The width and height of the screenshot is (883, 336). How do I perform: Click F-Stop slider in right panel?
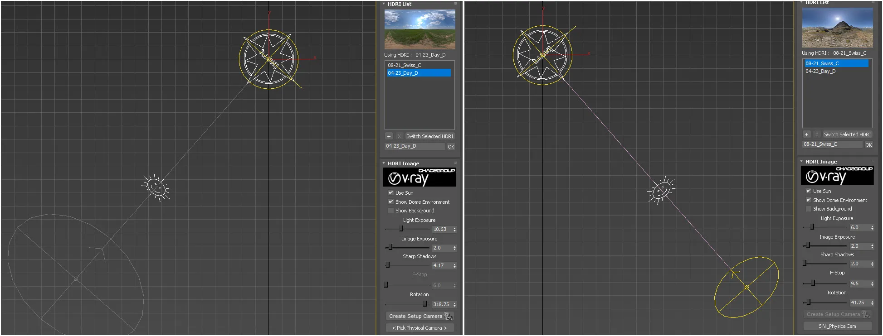pyautogui.click(x=824, y=283)
